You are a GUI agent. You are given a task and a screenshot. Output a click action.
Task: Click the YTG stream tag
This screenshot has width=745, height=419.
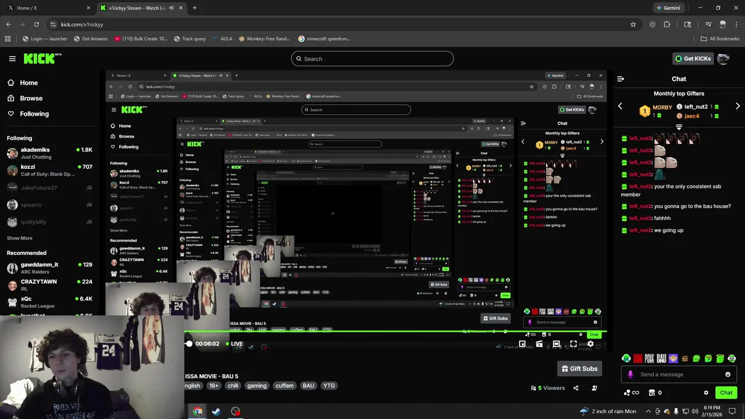(329, 386)
